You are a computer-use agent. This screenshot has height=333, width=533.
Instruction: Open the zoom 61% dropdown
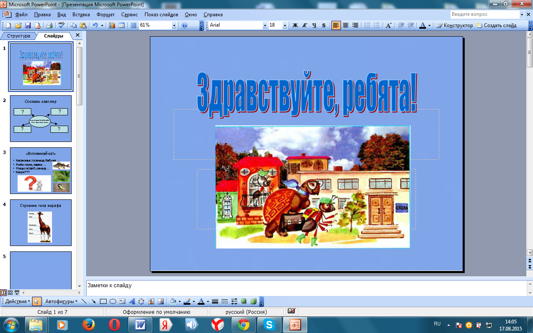coord(174,25)
